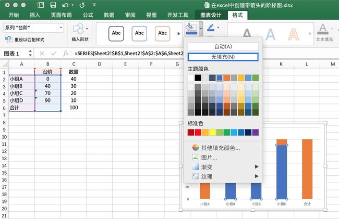Choose 图片... fill option
339x219 pixels.
click(205, 158)
